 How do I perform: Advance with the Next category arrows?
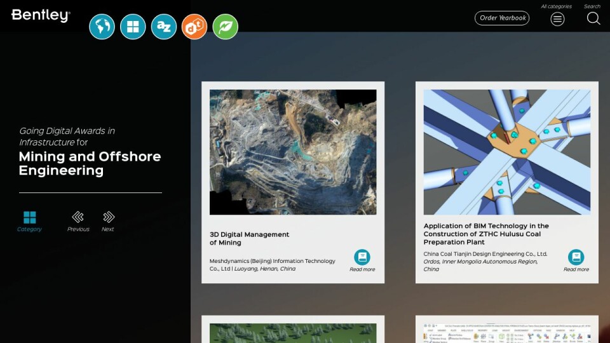108,217
